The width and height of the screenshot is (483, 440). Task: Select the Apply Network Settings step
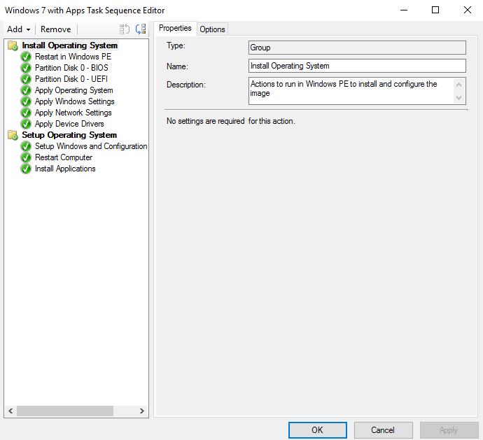[x=73, y=113]
